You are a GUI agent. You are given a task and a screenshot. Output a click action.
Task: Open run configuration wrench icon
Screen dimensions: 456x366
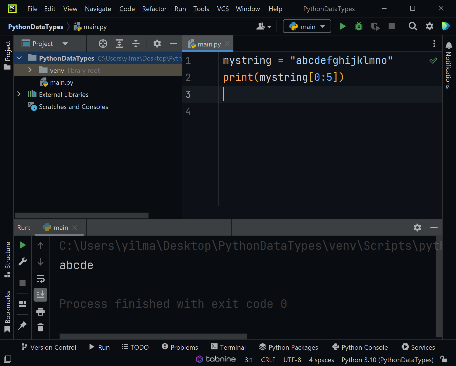coord(23,261)
